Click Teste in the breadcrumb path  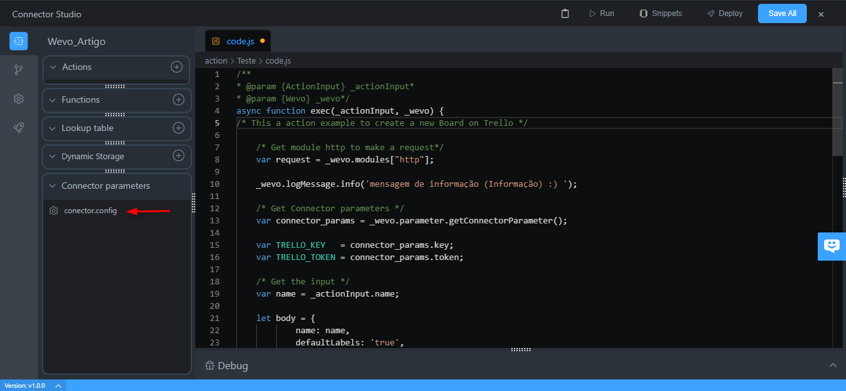click(246, 61)
